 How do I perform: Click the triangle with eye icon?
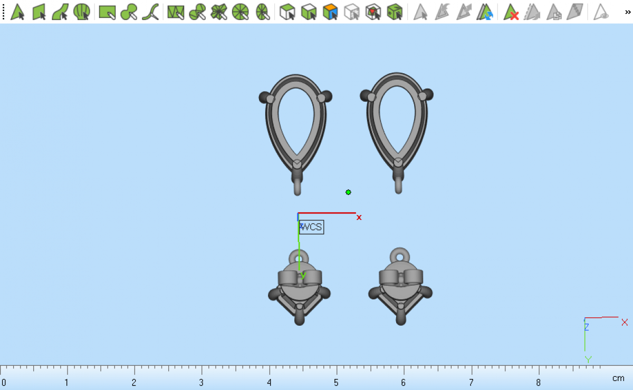(601, 12)
